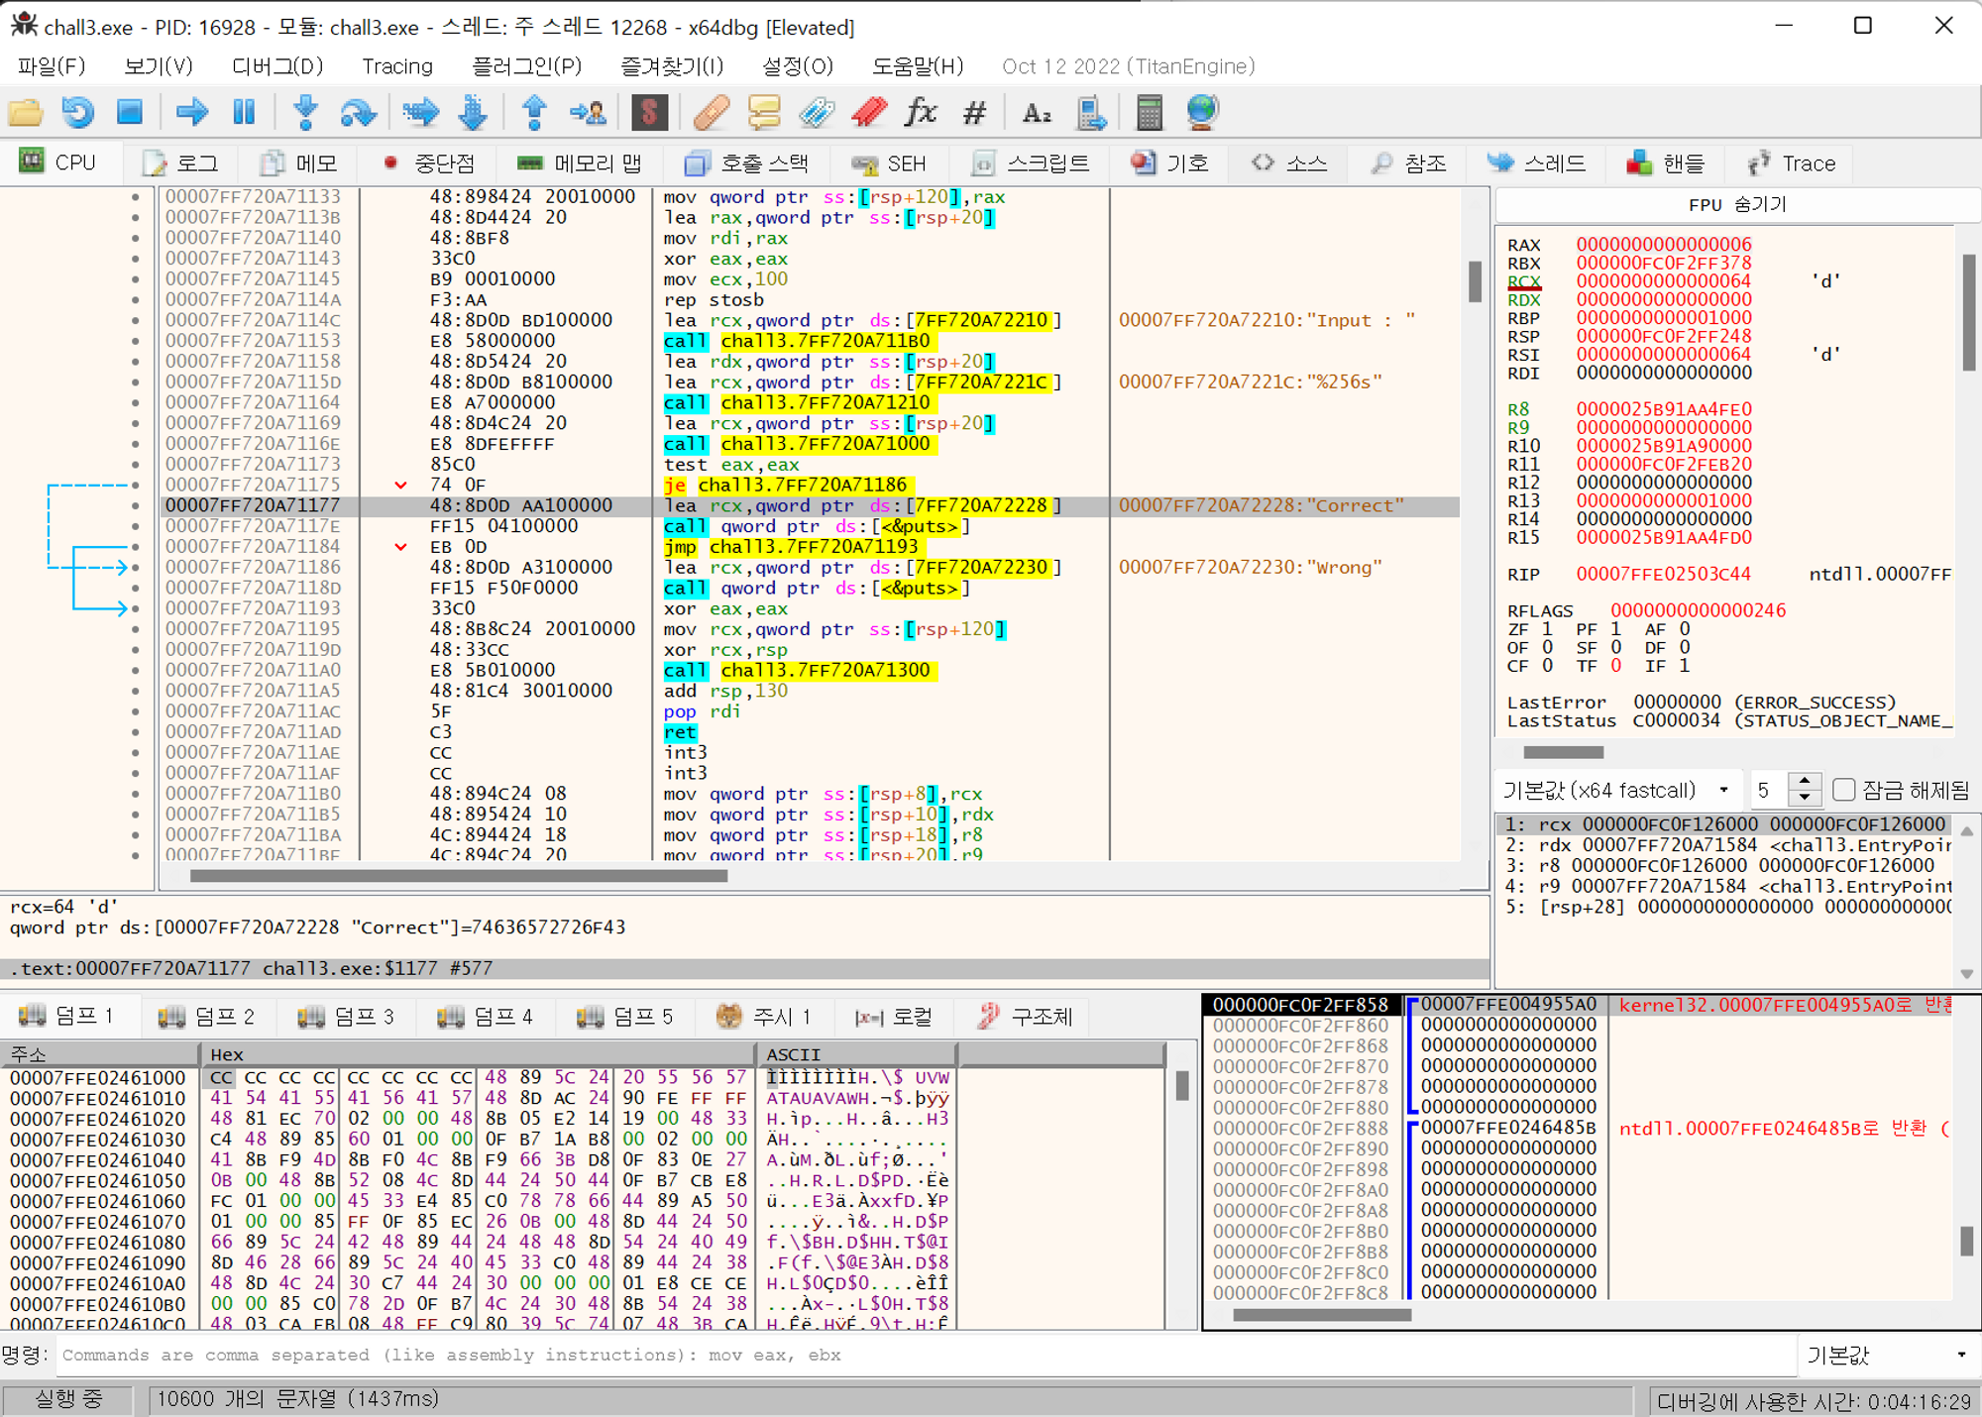Open the Functions fx icon

coord(921,112)
